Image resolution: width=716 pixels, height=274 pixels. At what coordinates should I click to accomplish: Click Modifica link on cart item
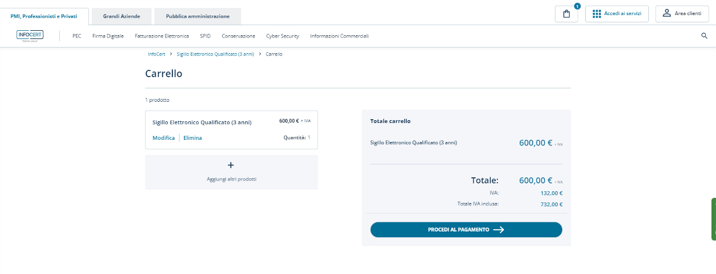click(x=163, y=138)
